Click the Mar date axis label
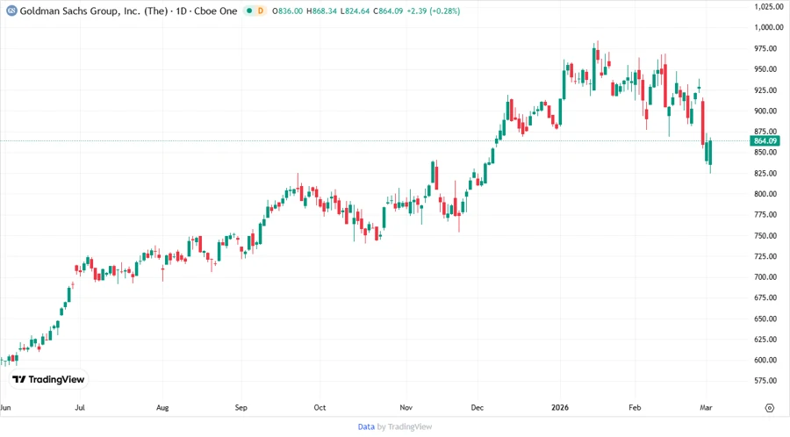Image resolution: width=790 pixels, height=437 pixels. pyautogui.click(x=706, y=407)
